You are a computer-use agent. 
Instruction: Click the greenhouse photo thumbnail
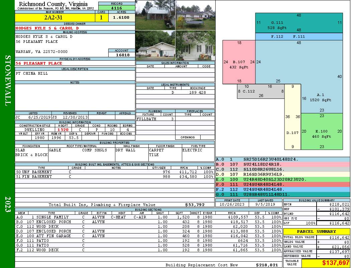(x=155, y=15)
